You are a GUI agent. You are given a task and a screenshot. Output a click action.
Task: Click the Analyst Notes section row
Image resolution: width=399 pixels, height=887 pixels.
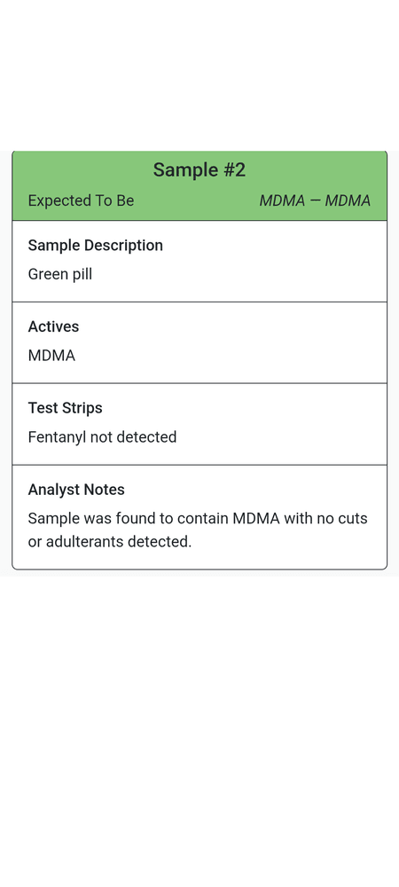point(199,517)
